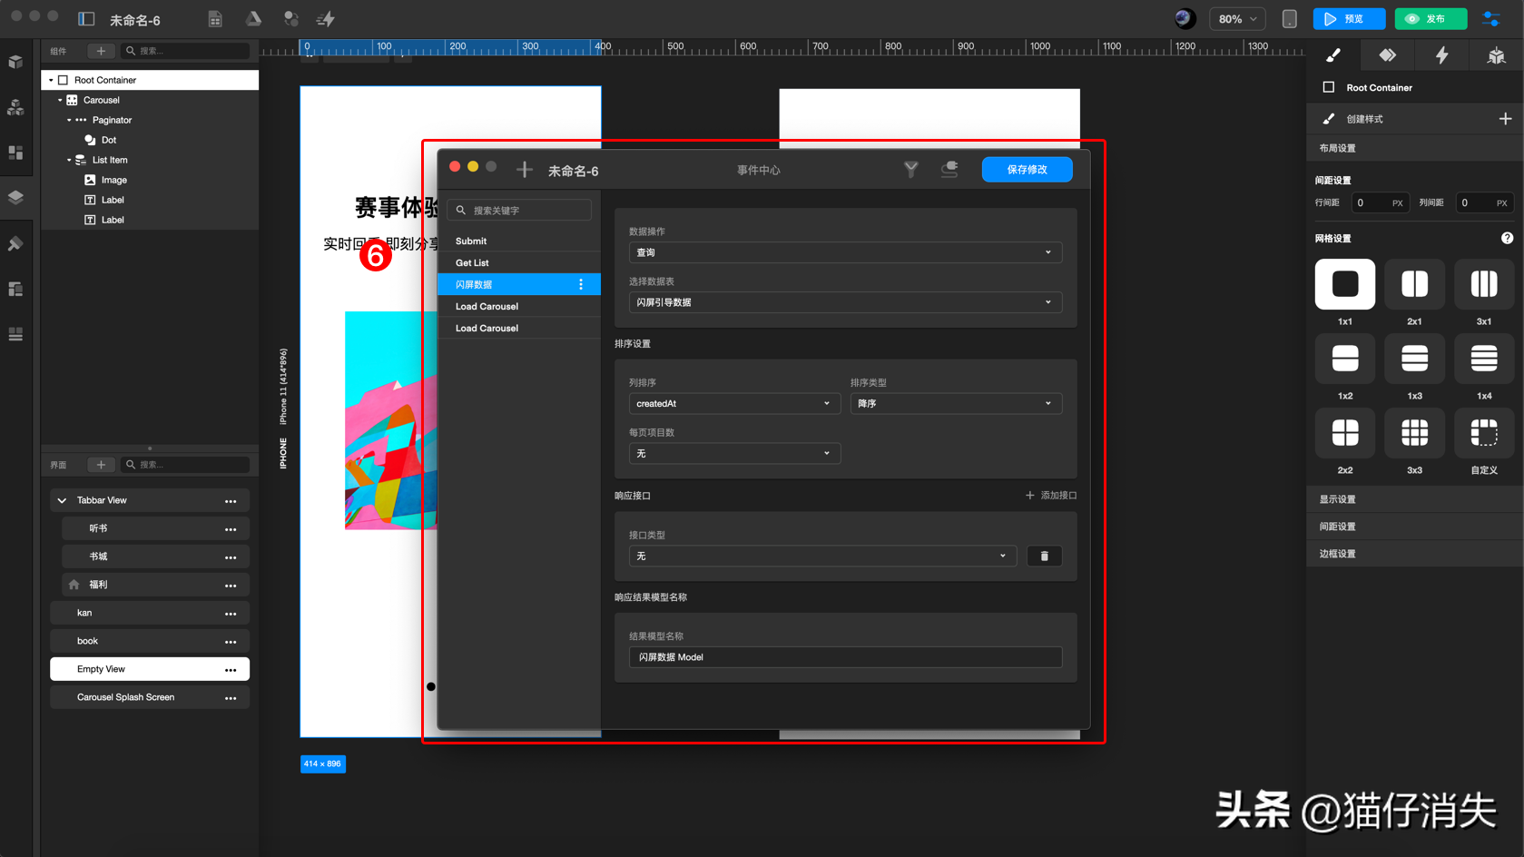Click the pin icon in left sidebar

(x=15, y=243)
